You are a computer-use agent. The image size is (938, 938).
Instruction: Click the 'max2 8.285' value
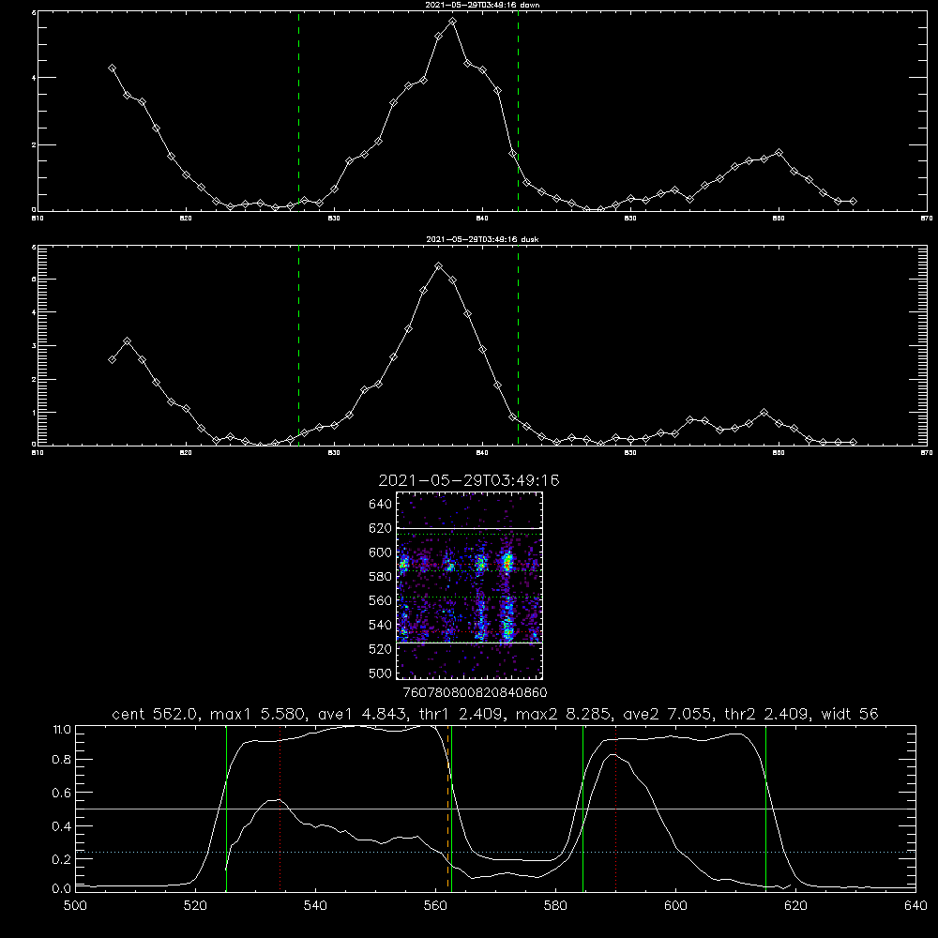point(561,714)
